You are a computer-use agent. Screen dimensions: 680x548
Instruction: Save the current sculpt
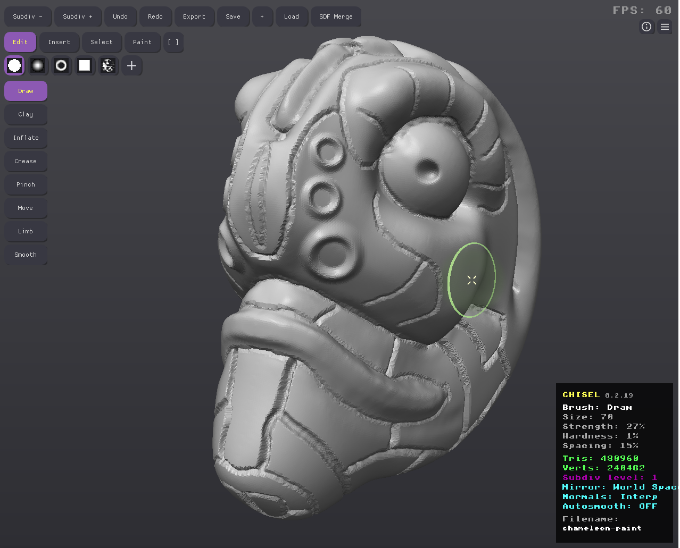tap(233, 16)
